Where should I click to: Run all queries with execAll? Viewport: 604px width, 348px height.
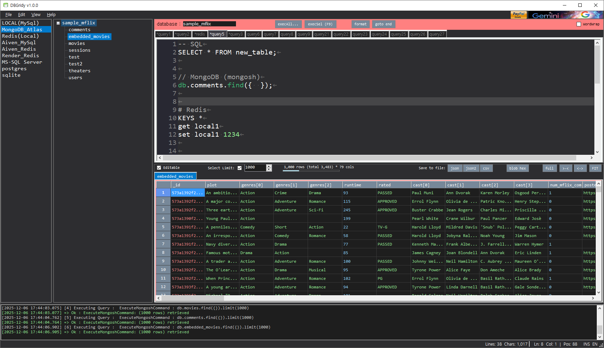pos(288,24)
